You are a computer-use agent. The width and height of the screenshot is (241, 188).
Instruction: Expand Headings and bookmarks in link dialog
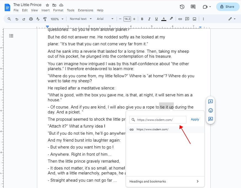coord(165,181)
